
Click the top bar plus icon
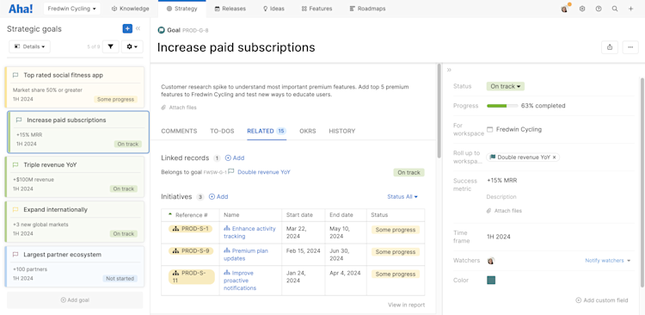pyautogui.click(x=631, y=9)
